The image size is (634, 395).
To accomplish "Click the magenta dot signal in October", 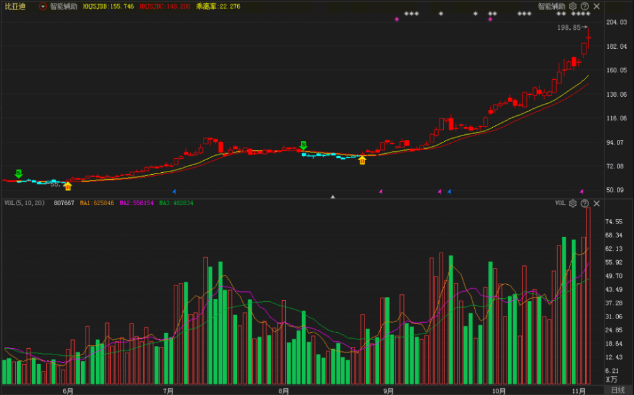I will tap(490, 19).
